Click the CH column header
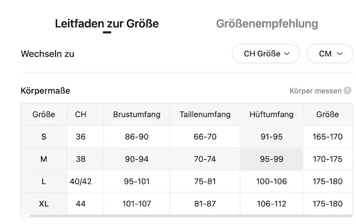Viewport: 356px width, 224px height. (x=80, y=114)
